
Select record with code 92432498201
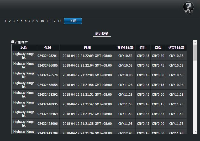tap(48, 56)
